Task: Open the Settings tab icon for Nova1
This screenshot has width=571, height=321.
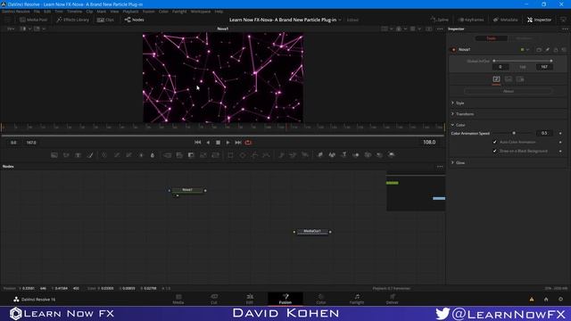Action: pyautogui.click(x=520, y=79)
